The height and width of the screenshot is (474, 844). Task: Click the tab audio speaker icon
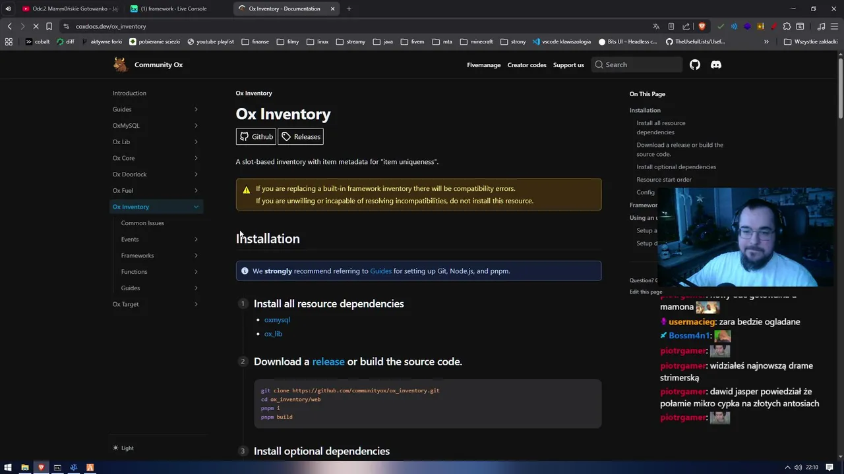[x=8, y=9]
